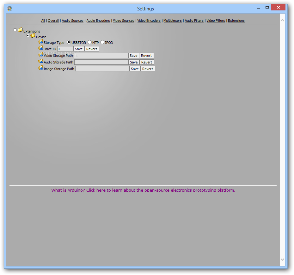Click the Device folder icon
The width and height of the screenshot is (294, 275).
[33, 36]
